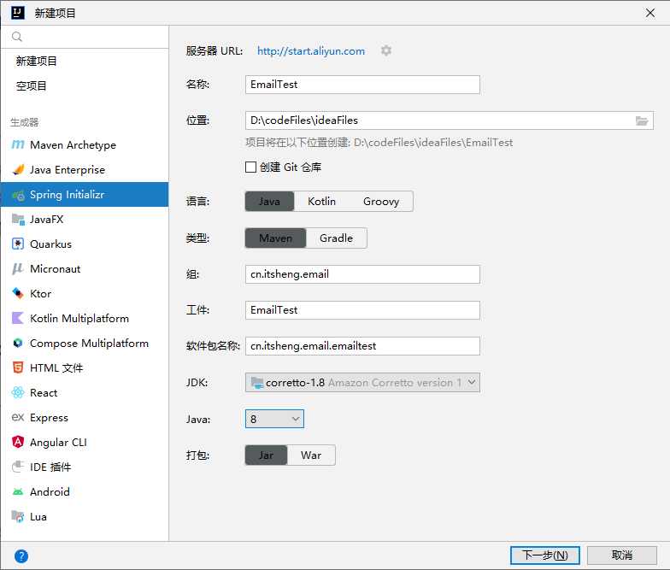Open help with the question mark icon
The height and width of the screenshot is (570, 670).
21,555
